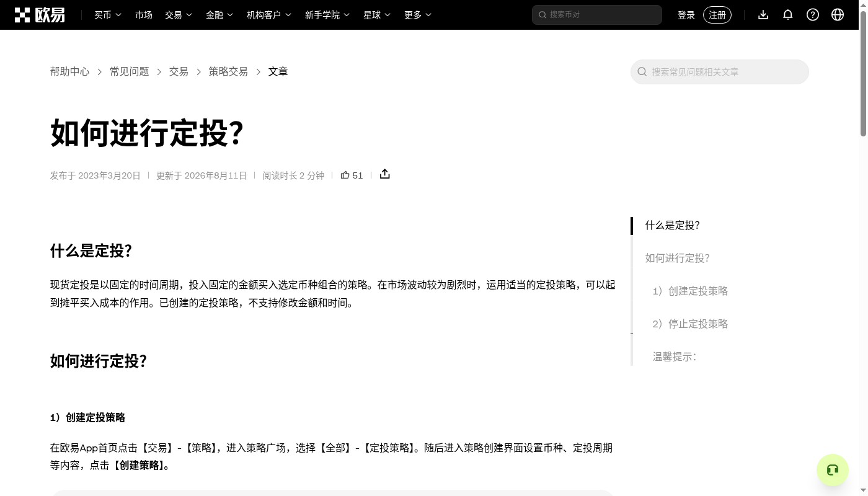Open the notifications bell icon
The image size is (868, 496).
coord(788,15)
